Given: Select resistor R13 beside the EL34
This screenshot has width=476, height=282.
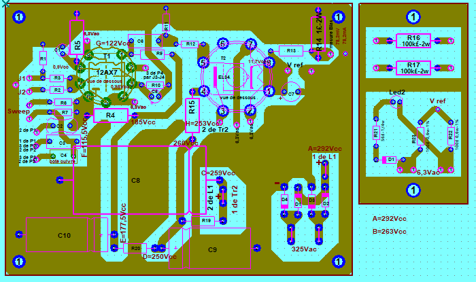Looking at the screenshot, I should click(290, 51).
